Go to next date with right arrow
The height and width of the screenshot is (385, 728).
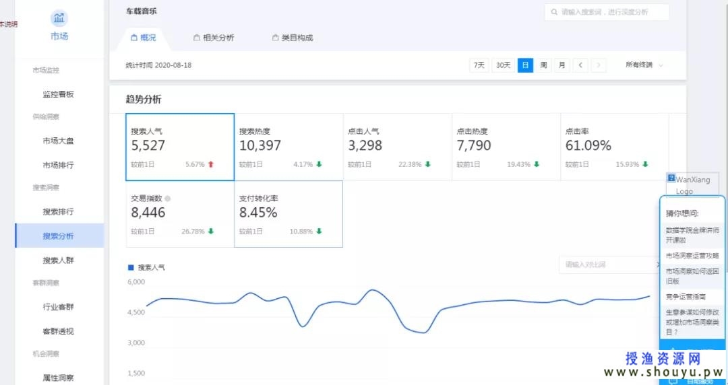point(598,65)
